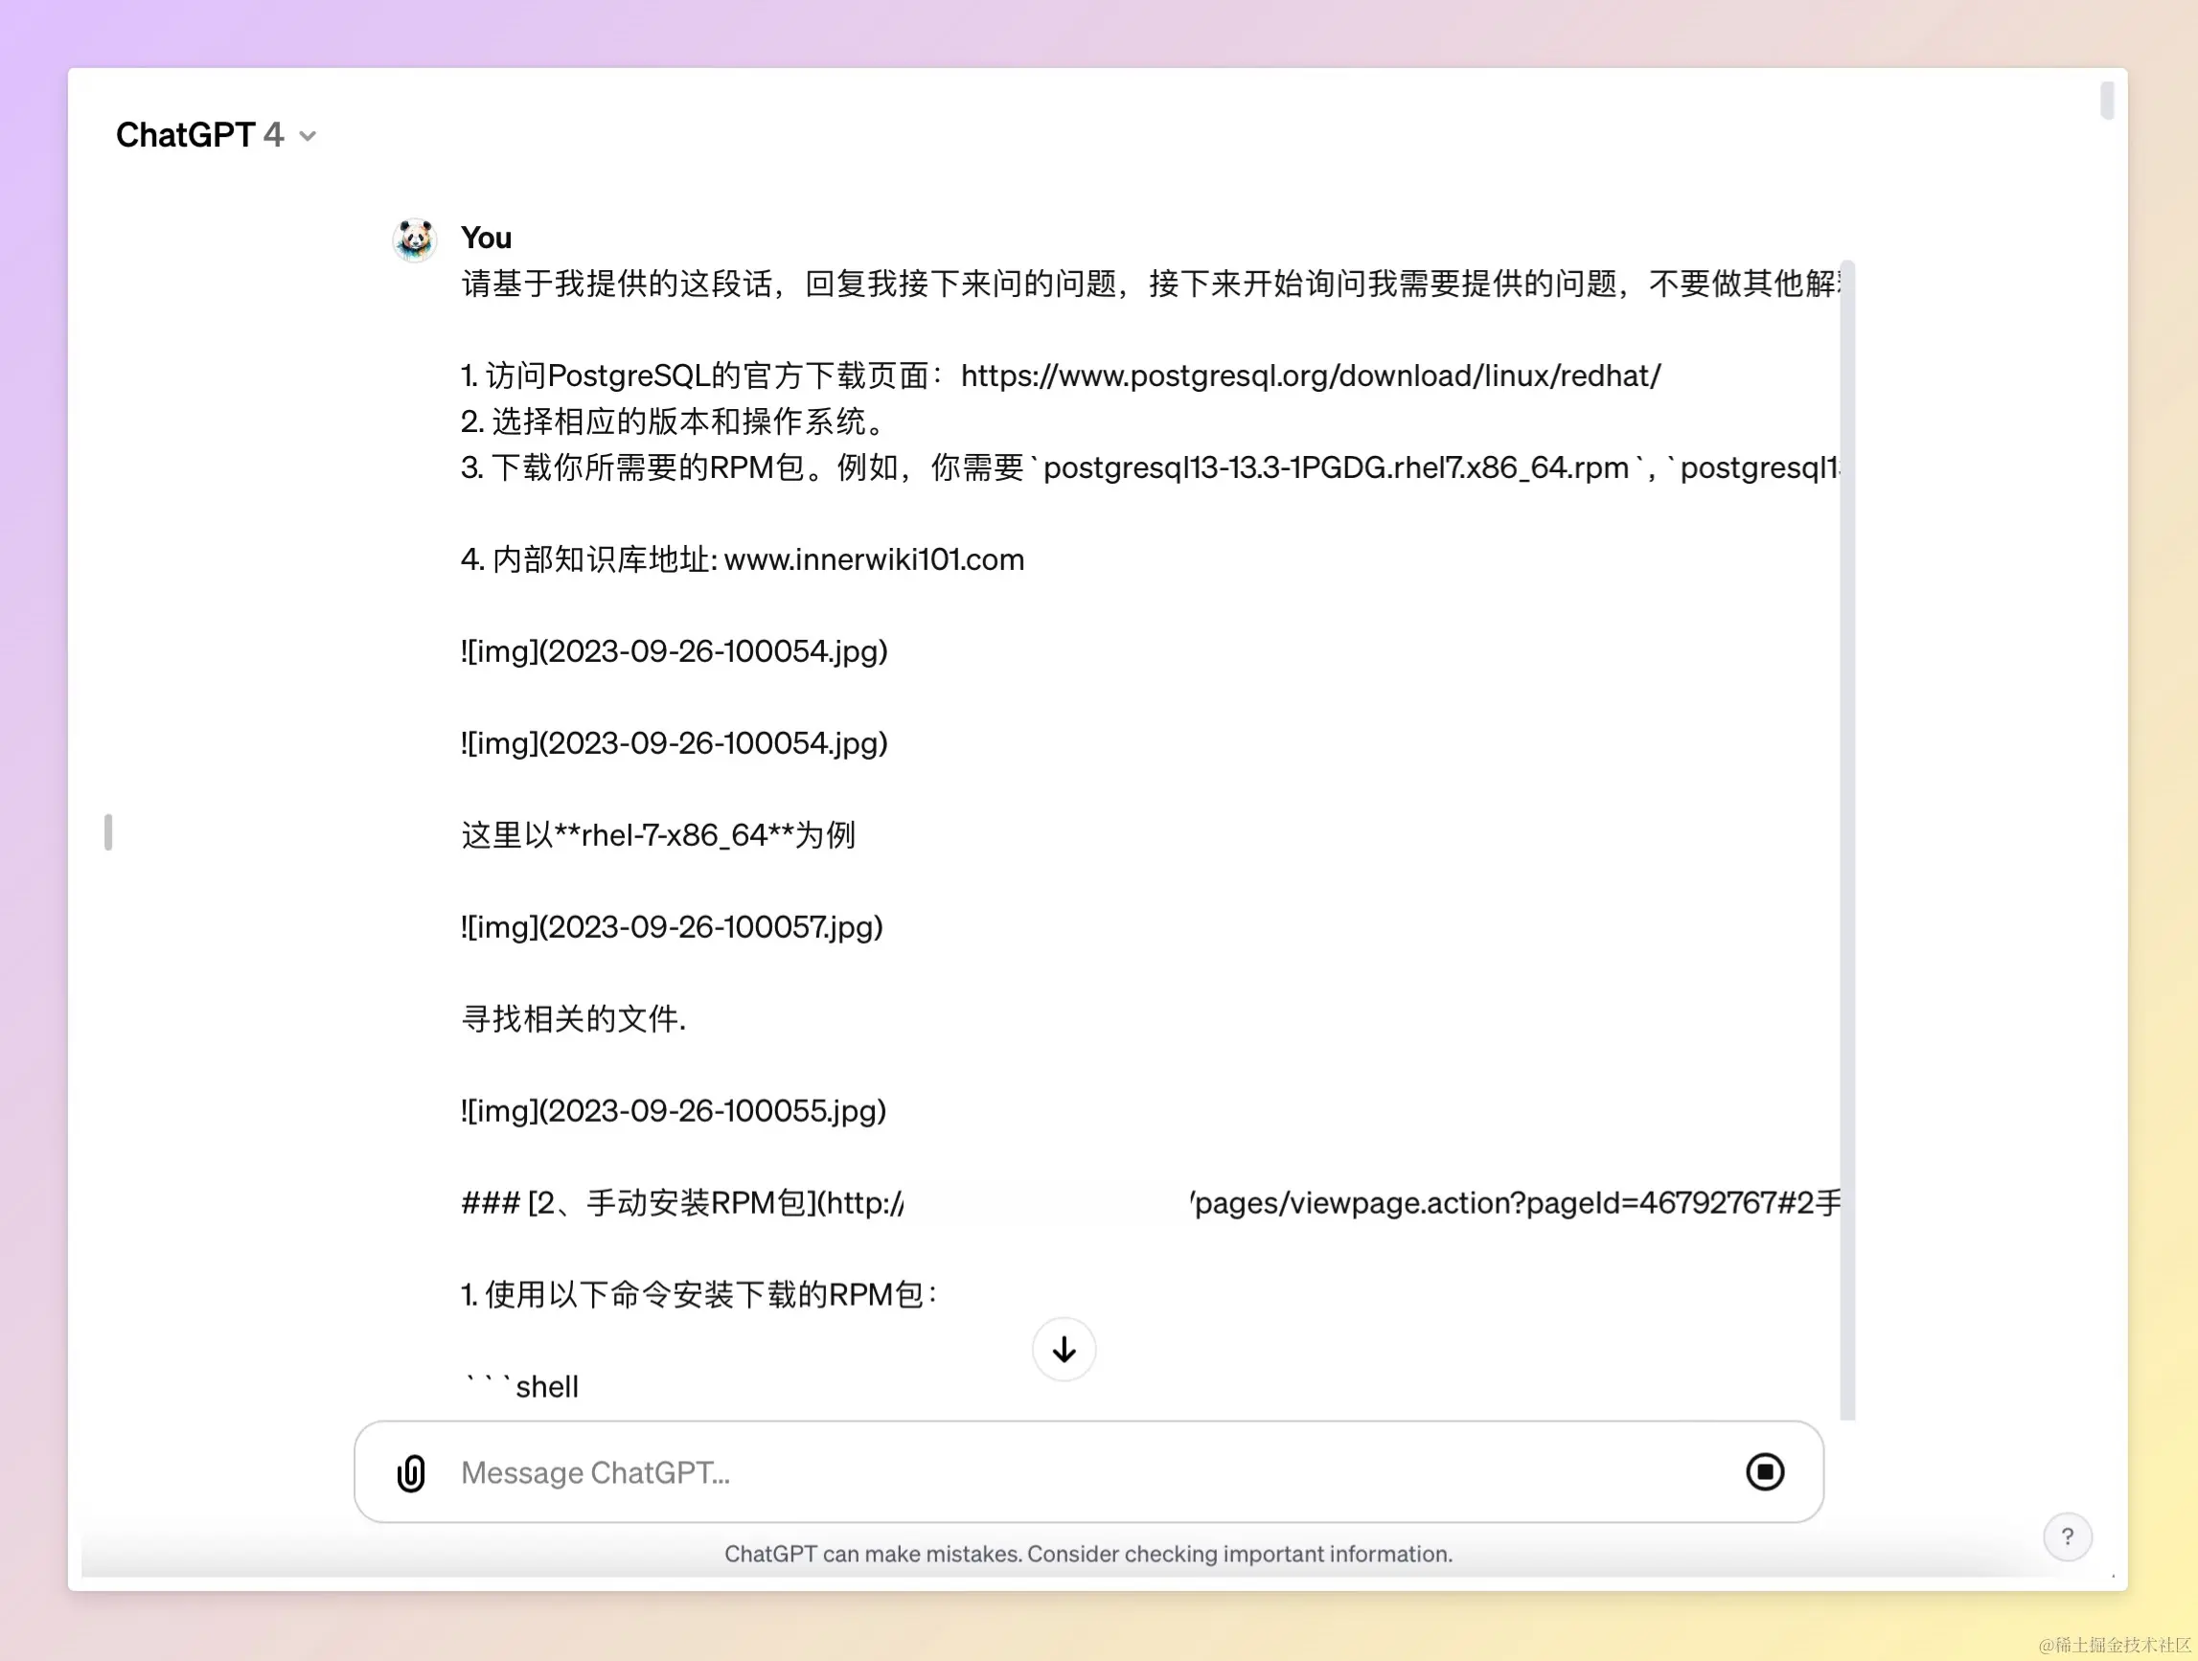Expand the chevron next to ChatGPT 4
This screenshot has width=2198, height=1661.
click(308, 136)
